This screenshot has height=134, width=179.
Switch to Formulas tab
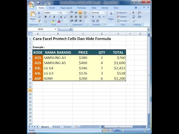click(x=82, y=8)
